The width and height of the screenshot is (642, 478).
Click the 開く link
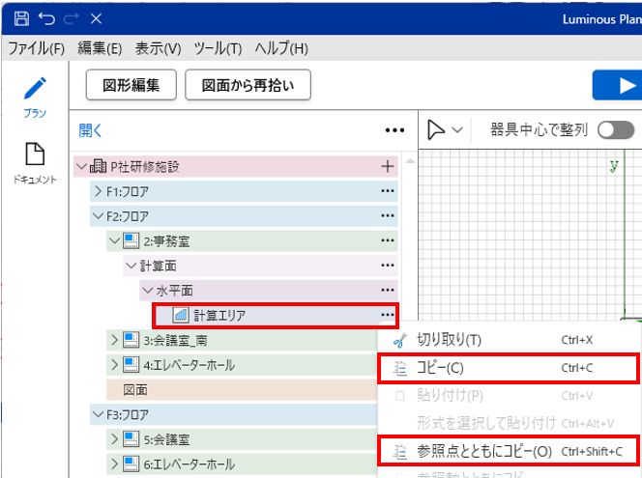click(x=90, y=130)
